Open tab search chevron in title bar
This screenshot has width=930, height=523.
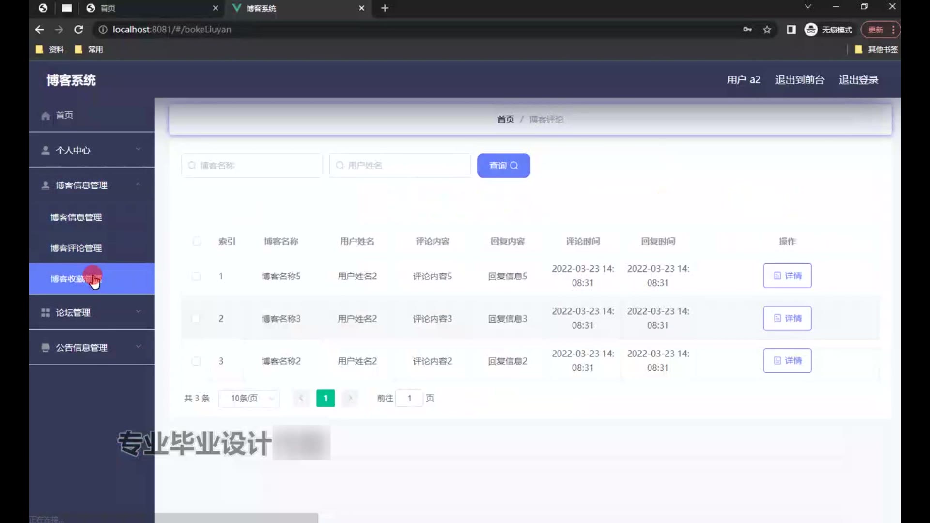coord(808,7)
